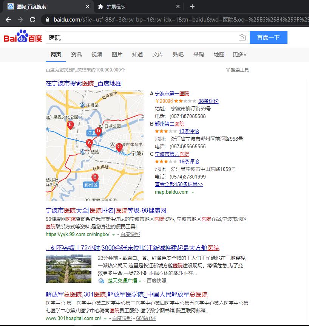Screen dimensions: 309x326
Task: Open a new tab with the plus icon
Action: pyautogui.click(x=192, y=6)
